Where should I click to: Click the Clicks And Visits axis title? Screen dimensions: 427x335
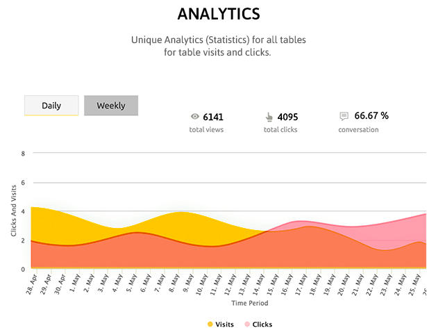[14, 211]
